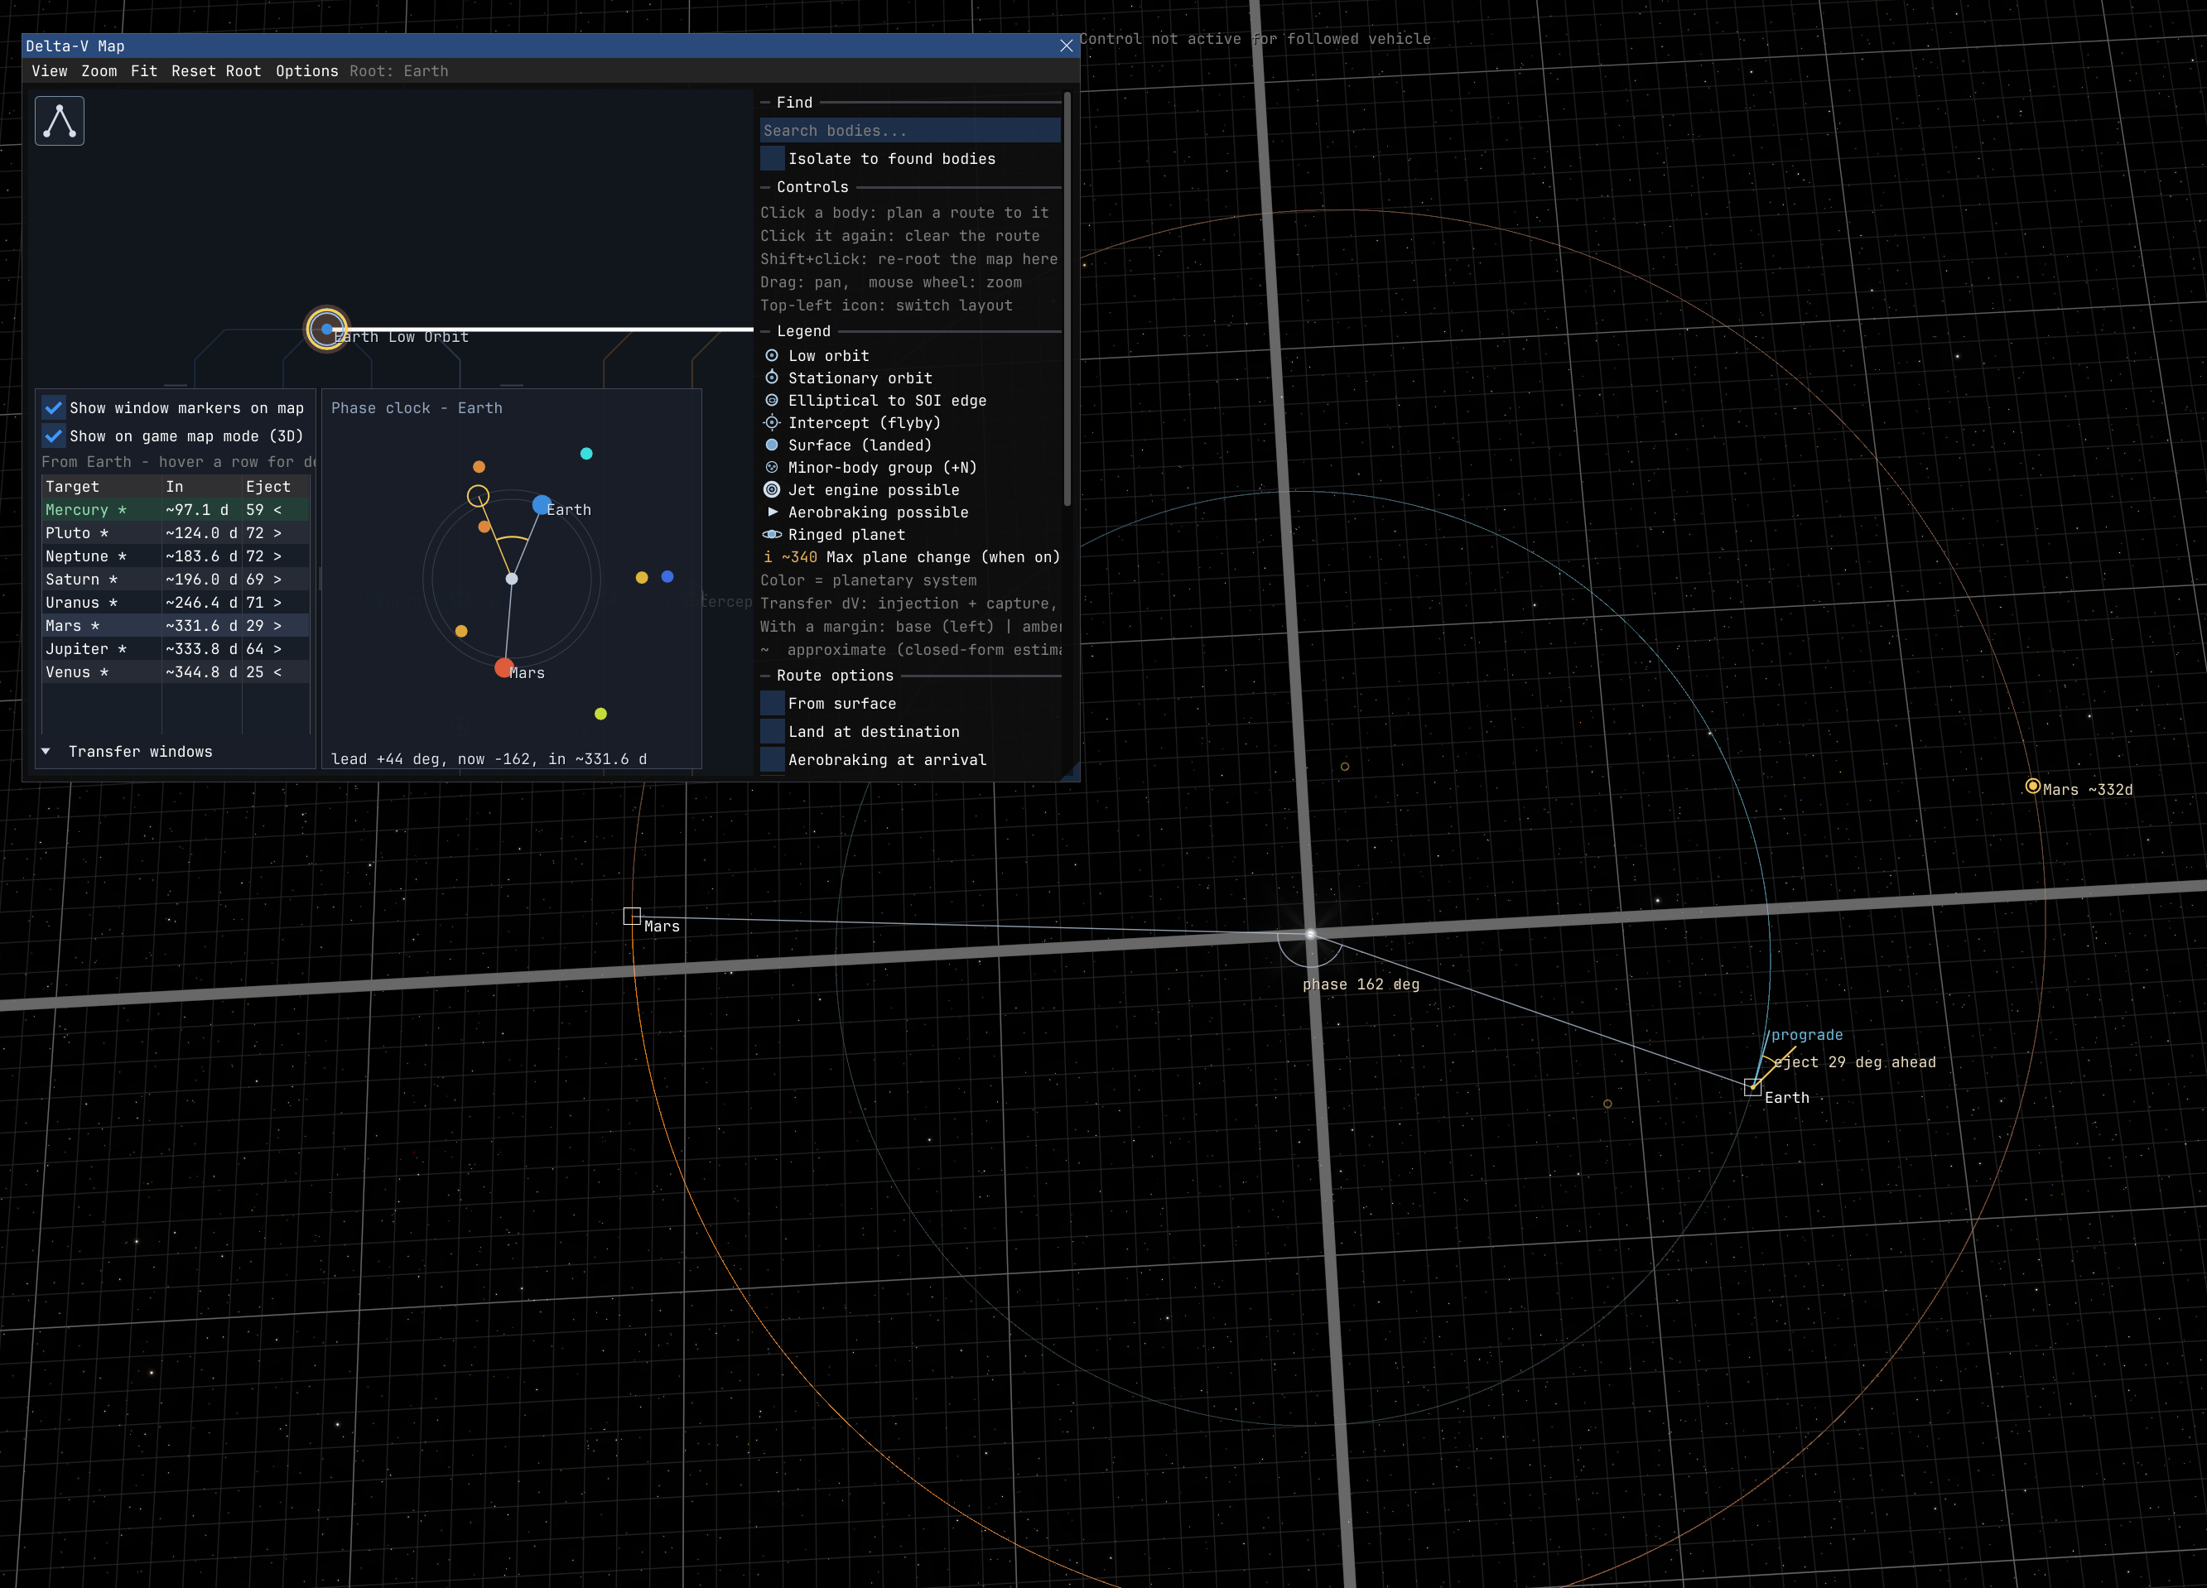Screen dimensions: 2207x1588
Task: Open the Options menu
Action: click(306, 71)
